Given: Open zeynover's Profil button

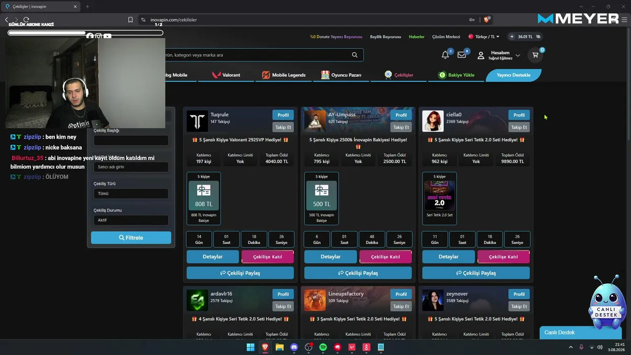Looking at the screenshot, I should pos(519,294).
